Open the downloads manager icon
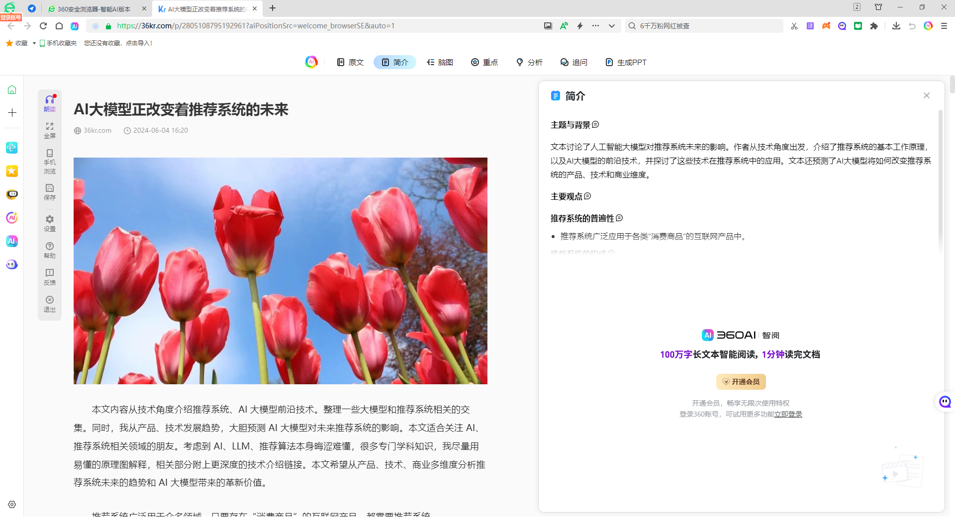Screen dimensions: 955x517 pos(896,26)
